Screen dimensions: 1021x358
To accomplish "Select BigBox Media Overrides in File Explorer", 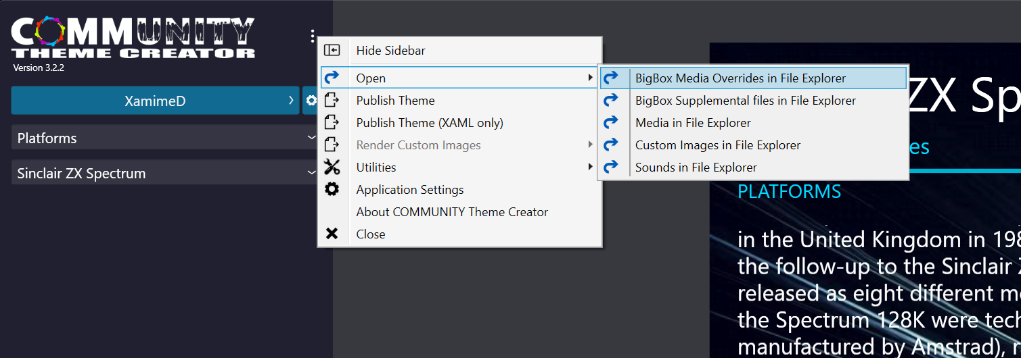I will (753, 78).
